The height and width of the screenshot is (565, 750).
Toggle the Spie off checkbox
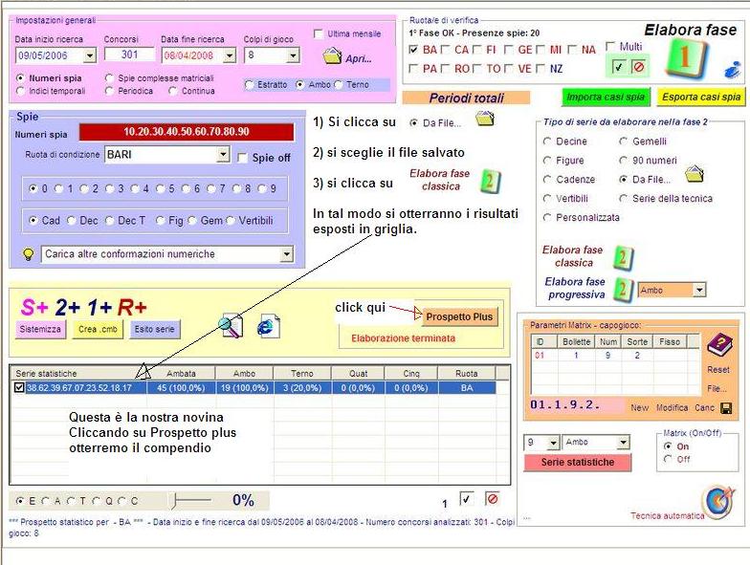pos(243,158)
